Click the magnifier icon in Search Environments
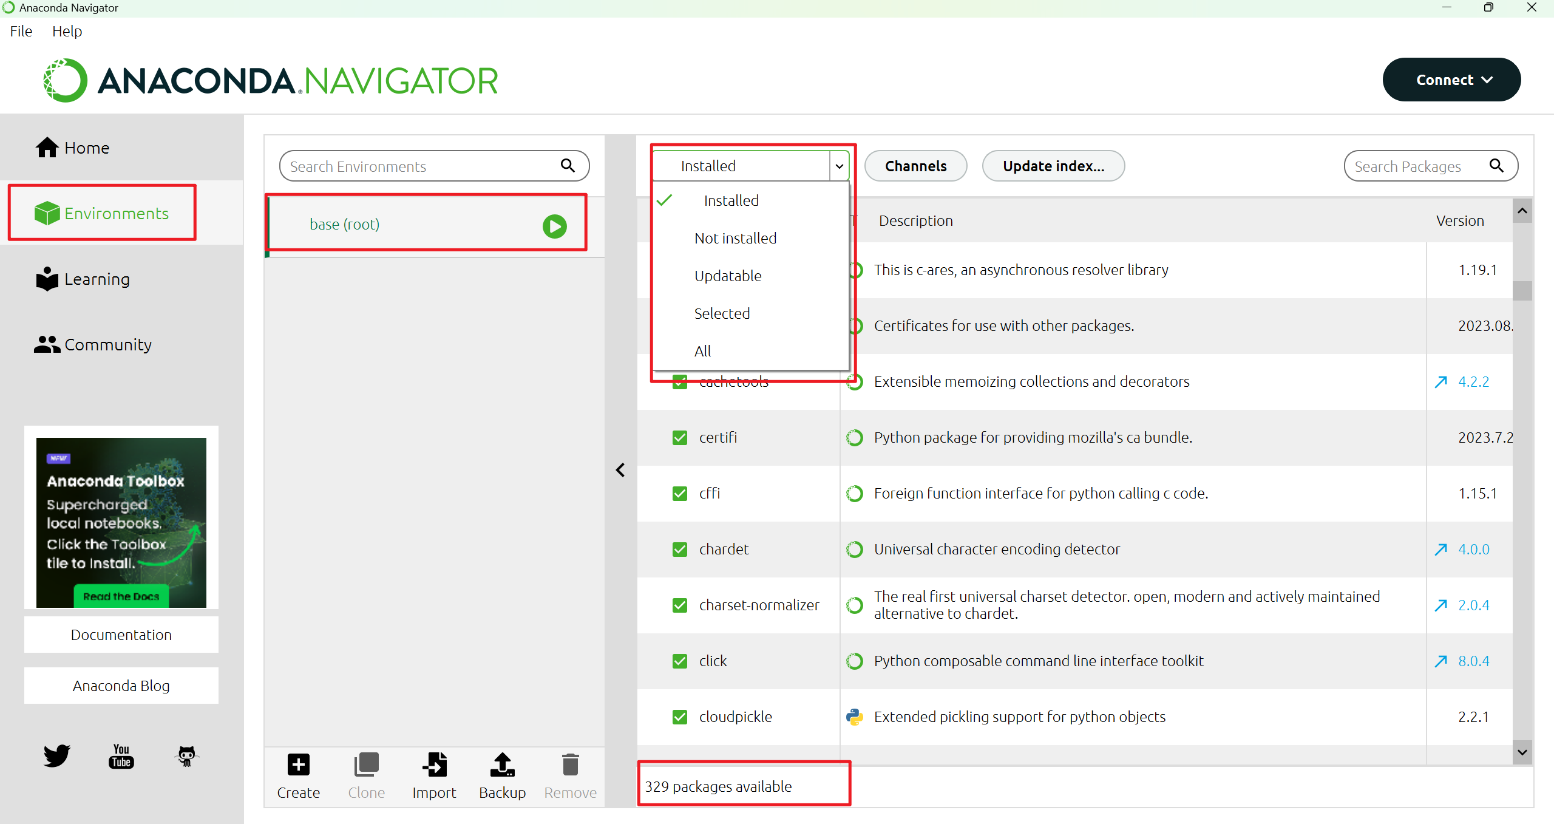The image size is (1554, 824). [x=568, y=165]
